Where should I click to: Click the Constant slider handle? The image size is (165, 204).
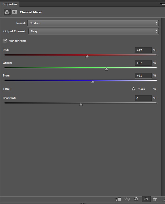click(81, 104)
